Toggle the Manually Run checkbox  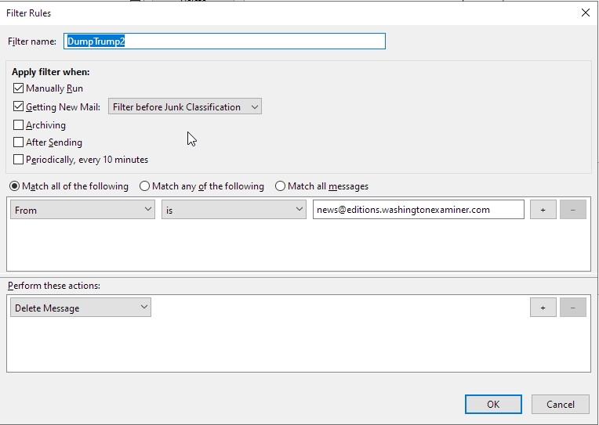point(18,88)
